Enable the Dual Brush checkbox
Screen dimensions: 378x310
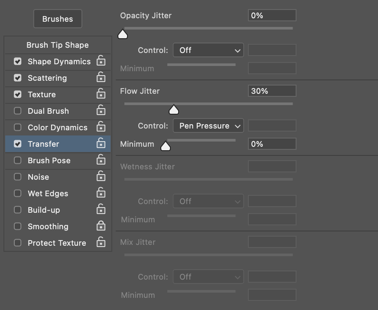[18, 111]
